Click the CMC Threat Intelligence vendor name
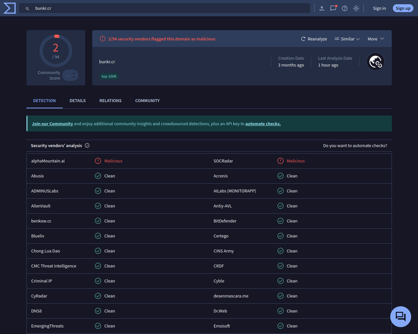Viewport: 418px width, 334px height. point(54,266)
